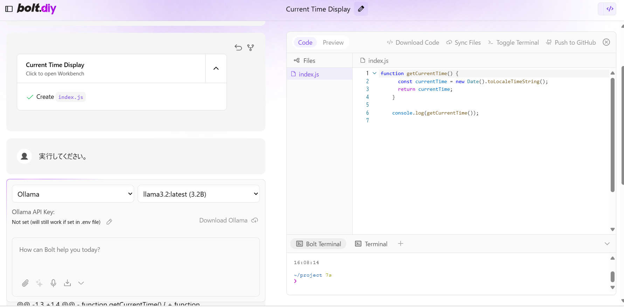Click line number 7 in gutter
This screenshot has width=624, height=307.
tap(367, 120)
